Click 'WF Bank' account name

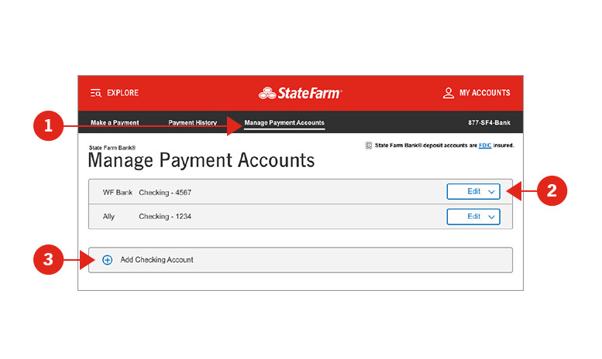click(118, 193)
